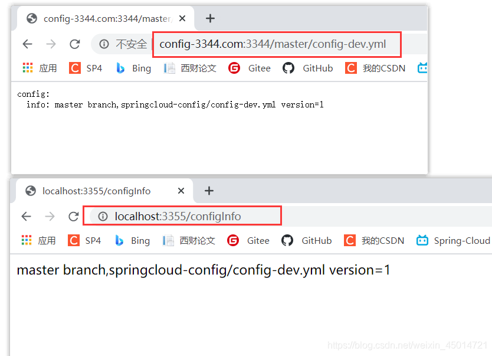492x356 pixels.
Task: Open 我的CSDN bookmark in the localhost window
Action: coord(373,240)
